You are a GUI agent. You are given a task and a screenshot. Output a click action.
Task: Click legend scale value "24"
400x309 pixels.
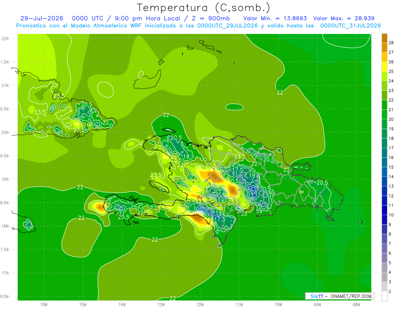click(x=391, y=81)
